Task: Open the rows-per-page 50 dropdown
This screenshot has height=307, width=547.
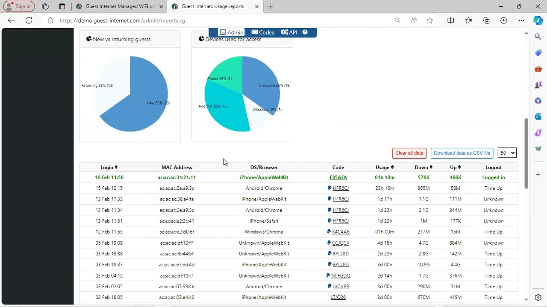Action: [507, 153]
